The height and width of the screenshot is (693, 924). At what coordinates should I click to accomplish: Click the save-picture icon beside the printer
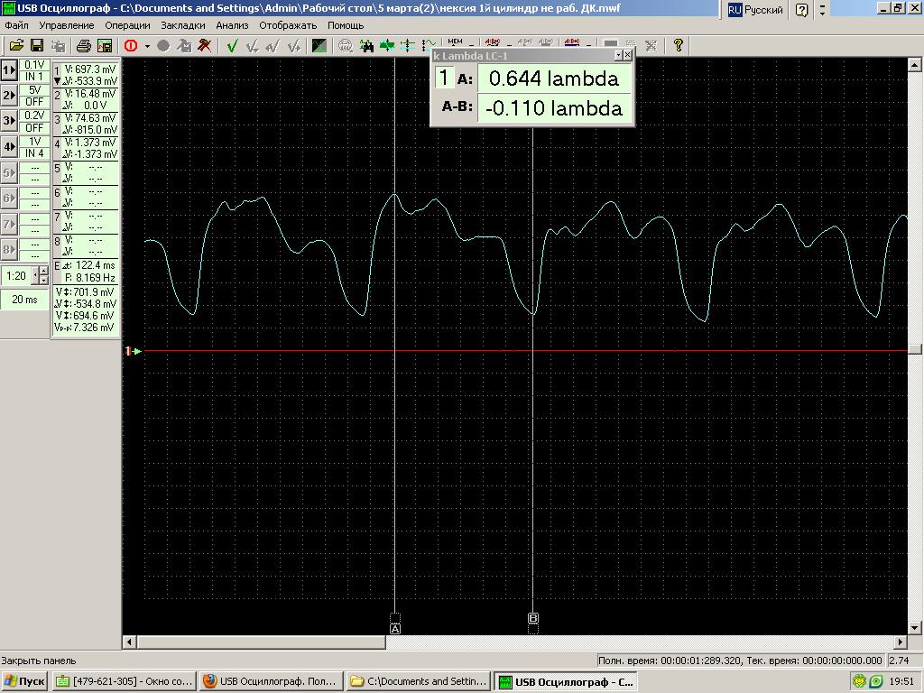tap(105, 45)
